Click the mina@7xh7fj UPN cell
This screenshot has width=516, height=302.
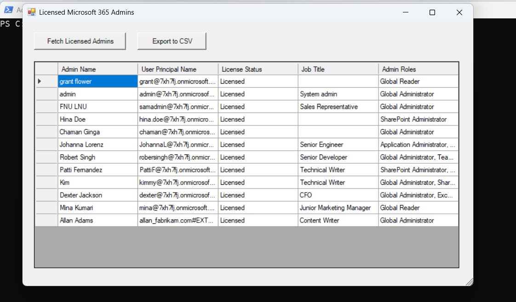click(178, 208)
